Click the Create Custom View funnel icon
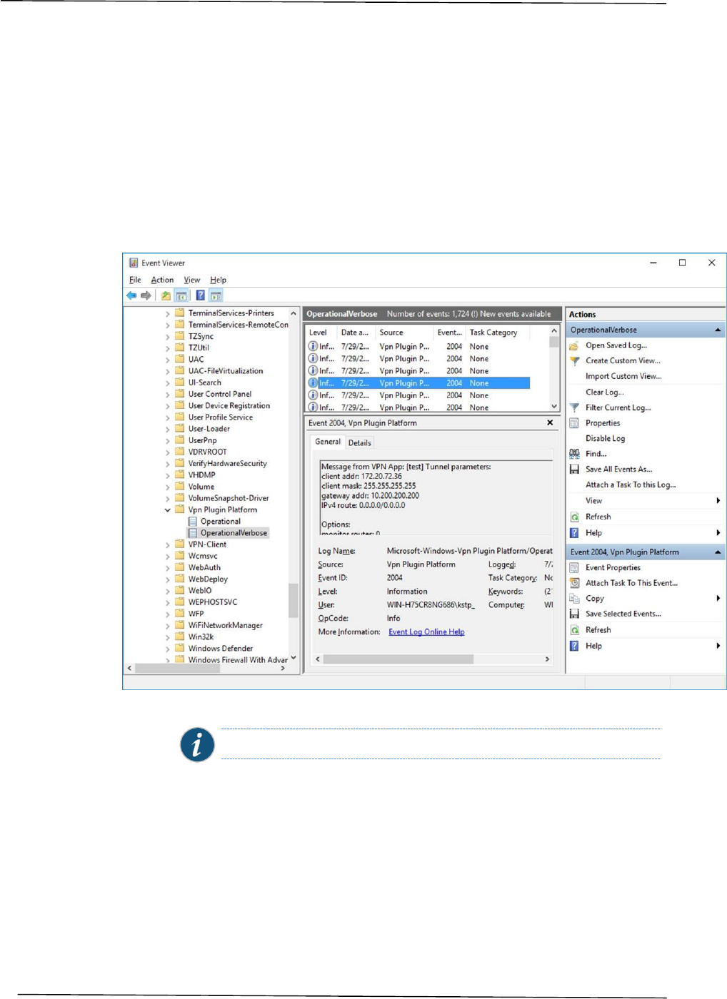The width and height of the screenshot is (727, 999). [x=574, y=361]
